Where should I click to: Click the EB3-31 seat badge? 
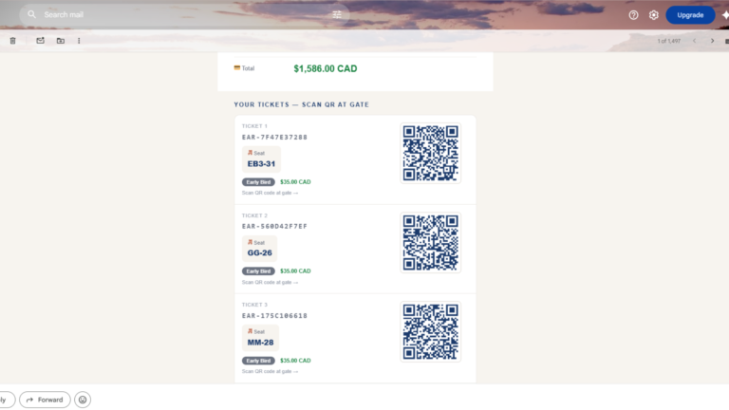pos(261,159)
